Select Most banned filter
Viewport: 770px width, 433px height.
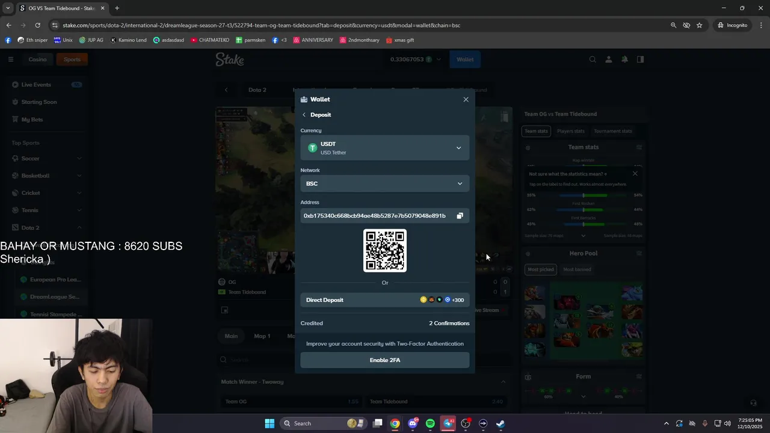(x=577, y=269)
